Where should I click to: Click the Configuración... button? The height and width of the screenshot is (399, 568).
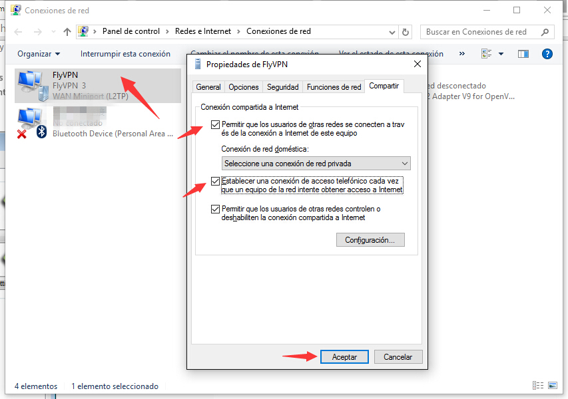[370, 240]
